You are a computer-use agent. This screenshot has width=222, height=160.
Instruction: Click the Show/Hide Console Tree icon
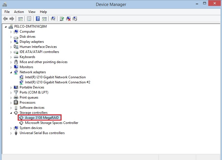(x=20, y=19)
